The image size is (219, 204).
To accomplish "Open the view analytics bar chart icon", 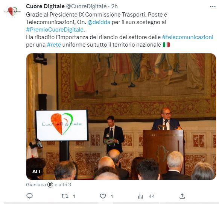I will click(140, 196).
